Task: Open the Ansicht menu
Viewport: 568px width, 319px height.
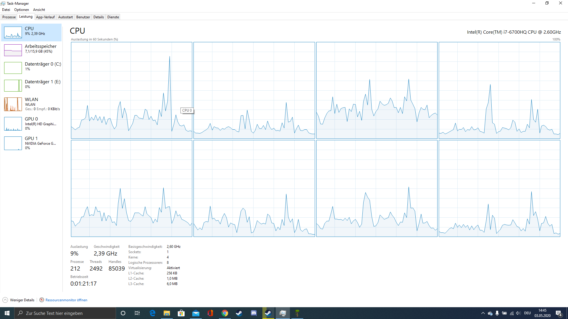Action: [x=39, y=10]
